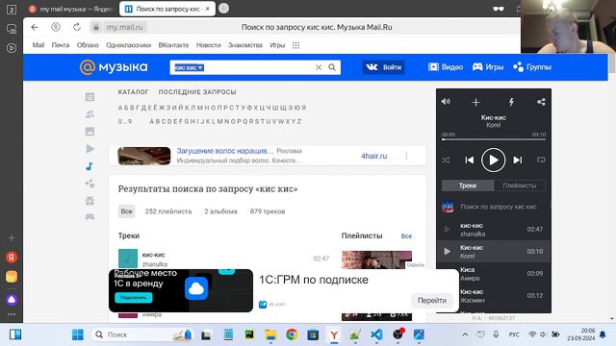The image size is (616, 346).
Task: Open VS Code from taskbar
Action: click(376, 334)
